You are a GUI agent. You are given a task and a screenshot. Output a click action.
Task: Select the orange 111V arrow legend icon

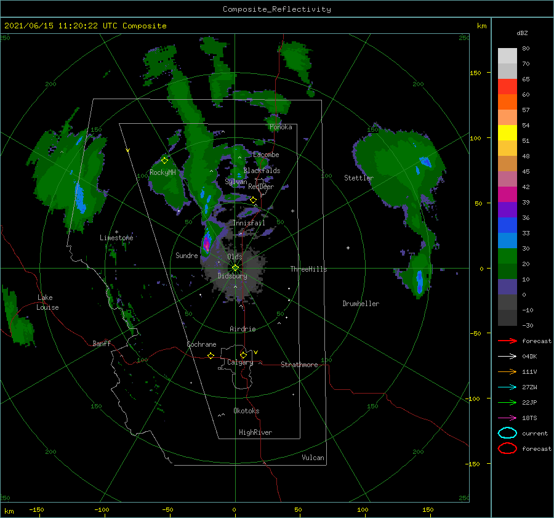(x=507, y=371)
